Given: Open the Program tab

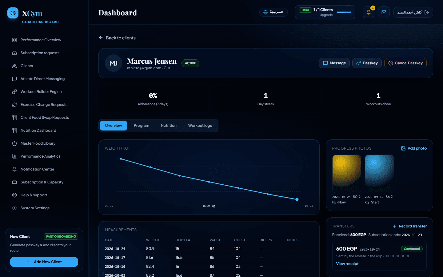Looking at the screenshot, I should coord(142,126).
